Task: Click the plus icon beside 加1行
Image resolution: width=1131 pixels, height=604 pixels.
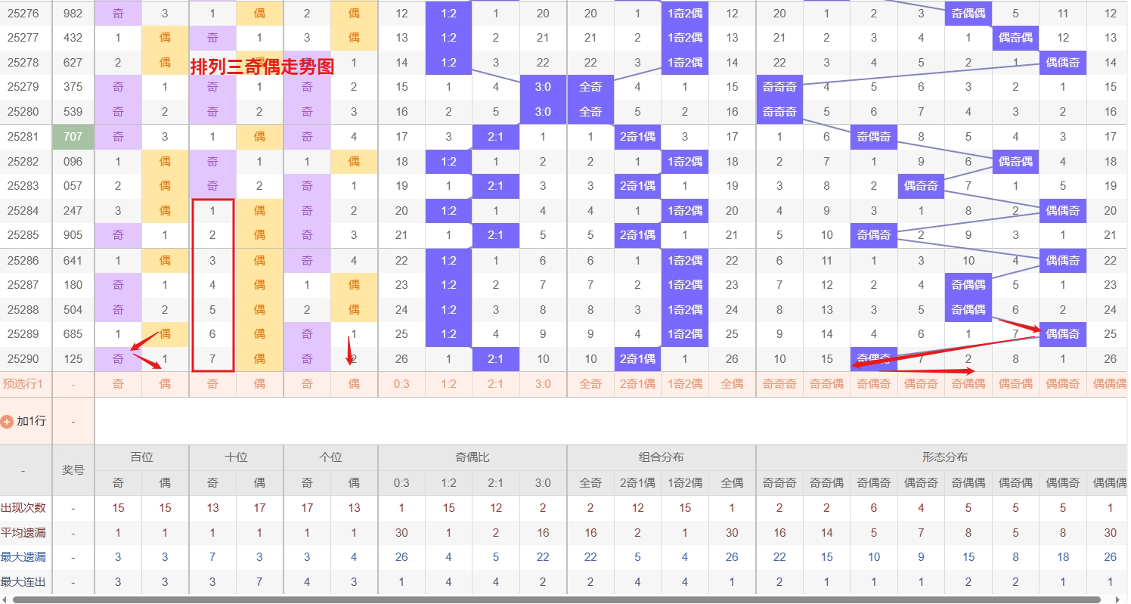Action: pyautogui.click(x=7, y=421)
